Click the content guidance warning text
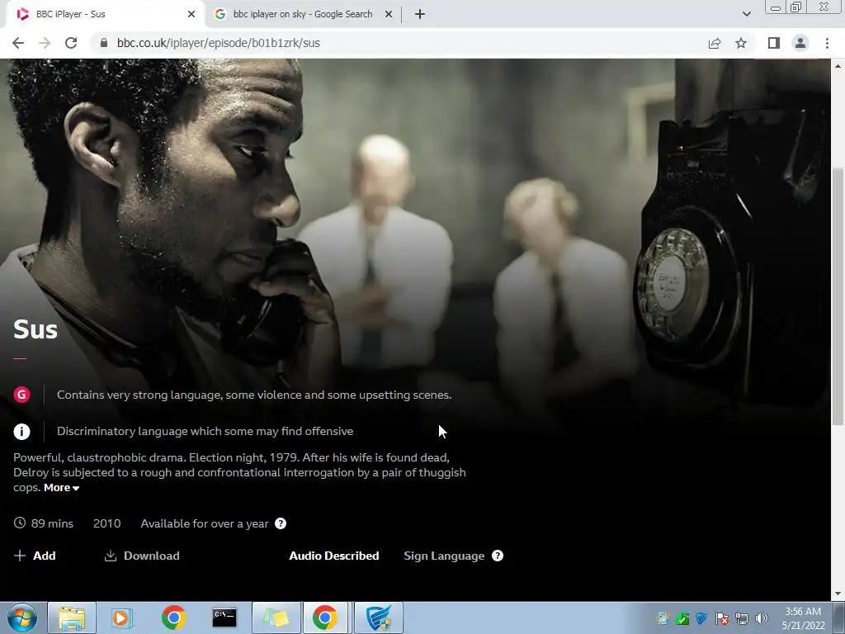The image size is (845, 634). point(254,395)
